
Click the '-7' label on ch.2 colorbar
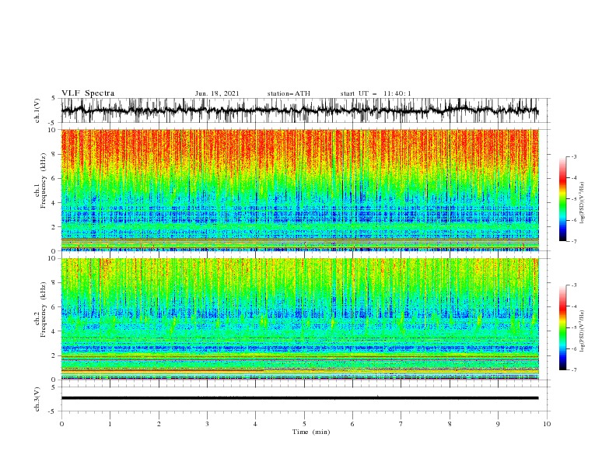coord(574,370)
